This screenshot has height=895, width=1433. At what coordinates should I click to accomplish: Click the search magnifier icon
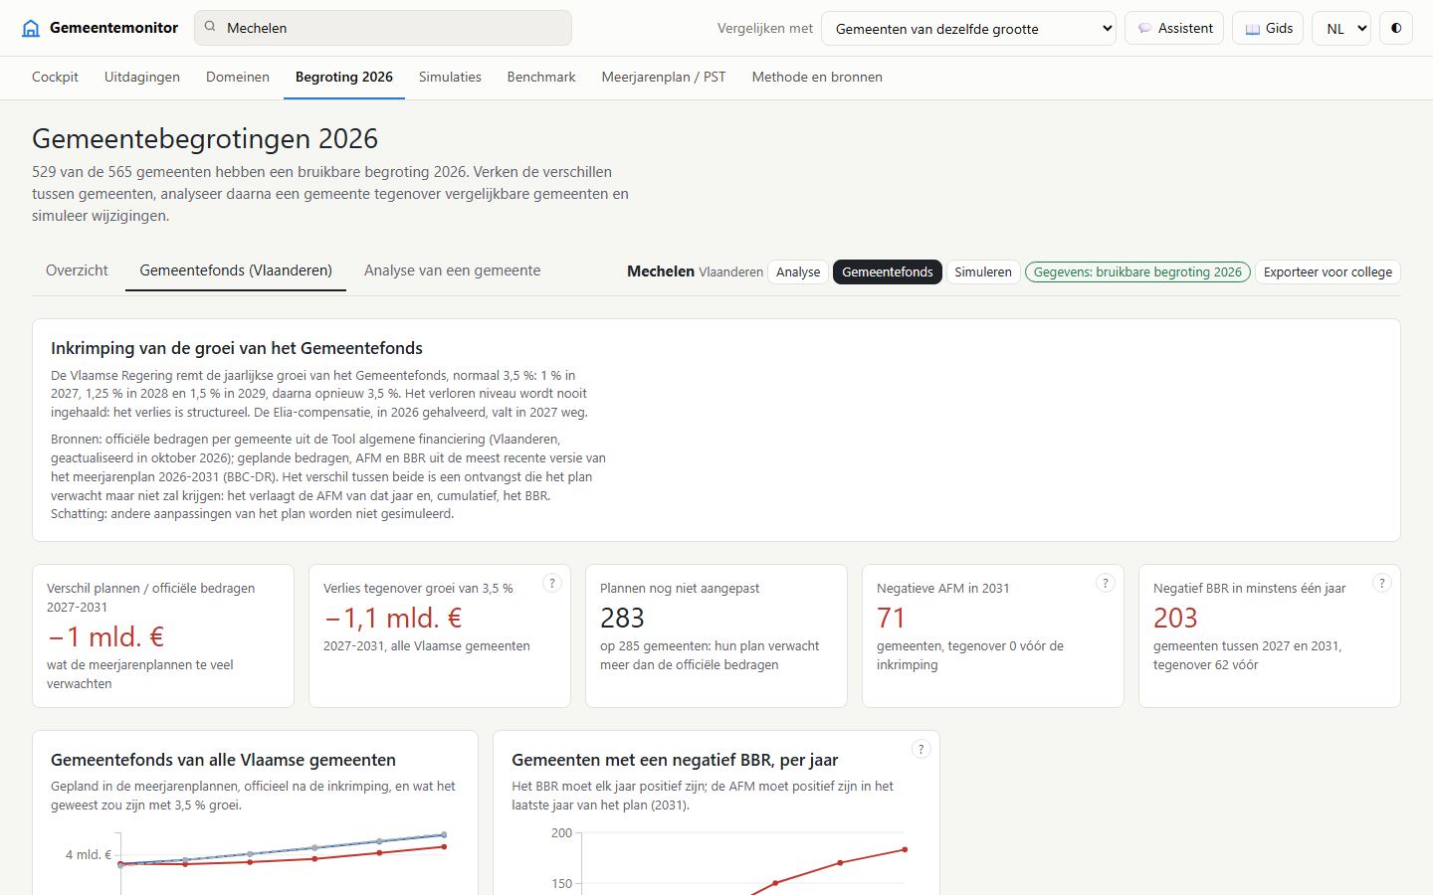(210, 27)
